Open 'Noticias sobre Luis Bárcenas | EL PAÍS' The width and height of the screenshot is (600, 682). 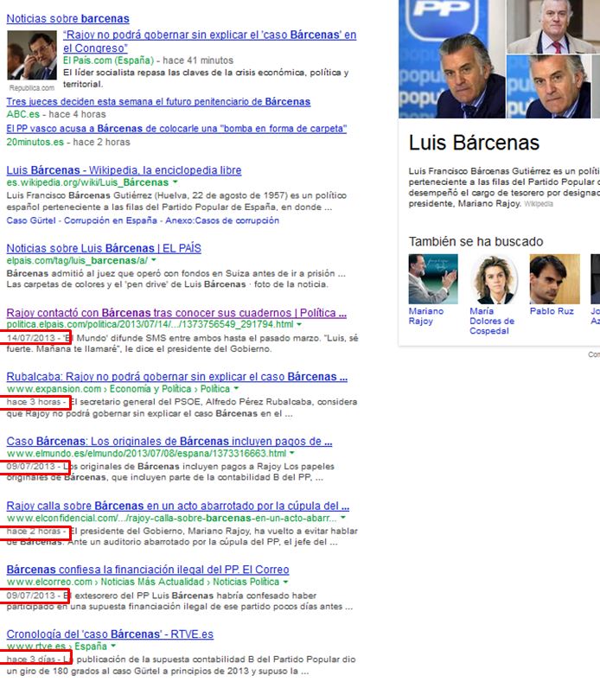[x=104, y=248]
